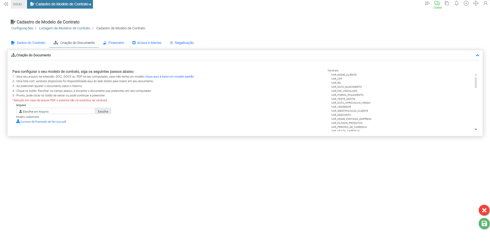Screen dimensions: 490x243
Task: Collapse the Criação do Documento panel
Action: [477, 55]
